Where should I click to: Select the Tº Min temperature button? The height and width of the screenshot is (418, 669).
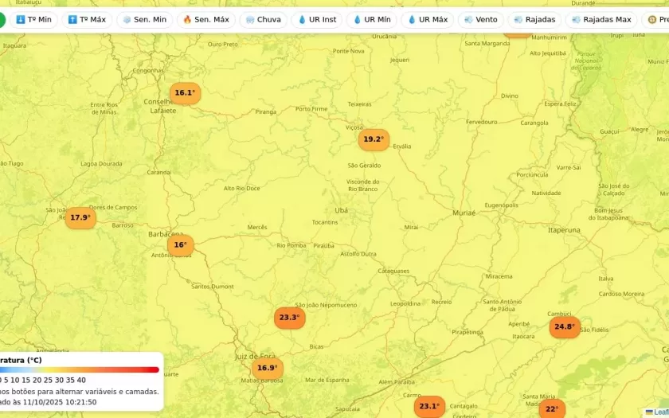(x=33, y=20)
